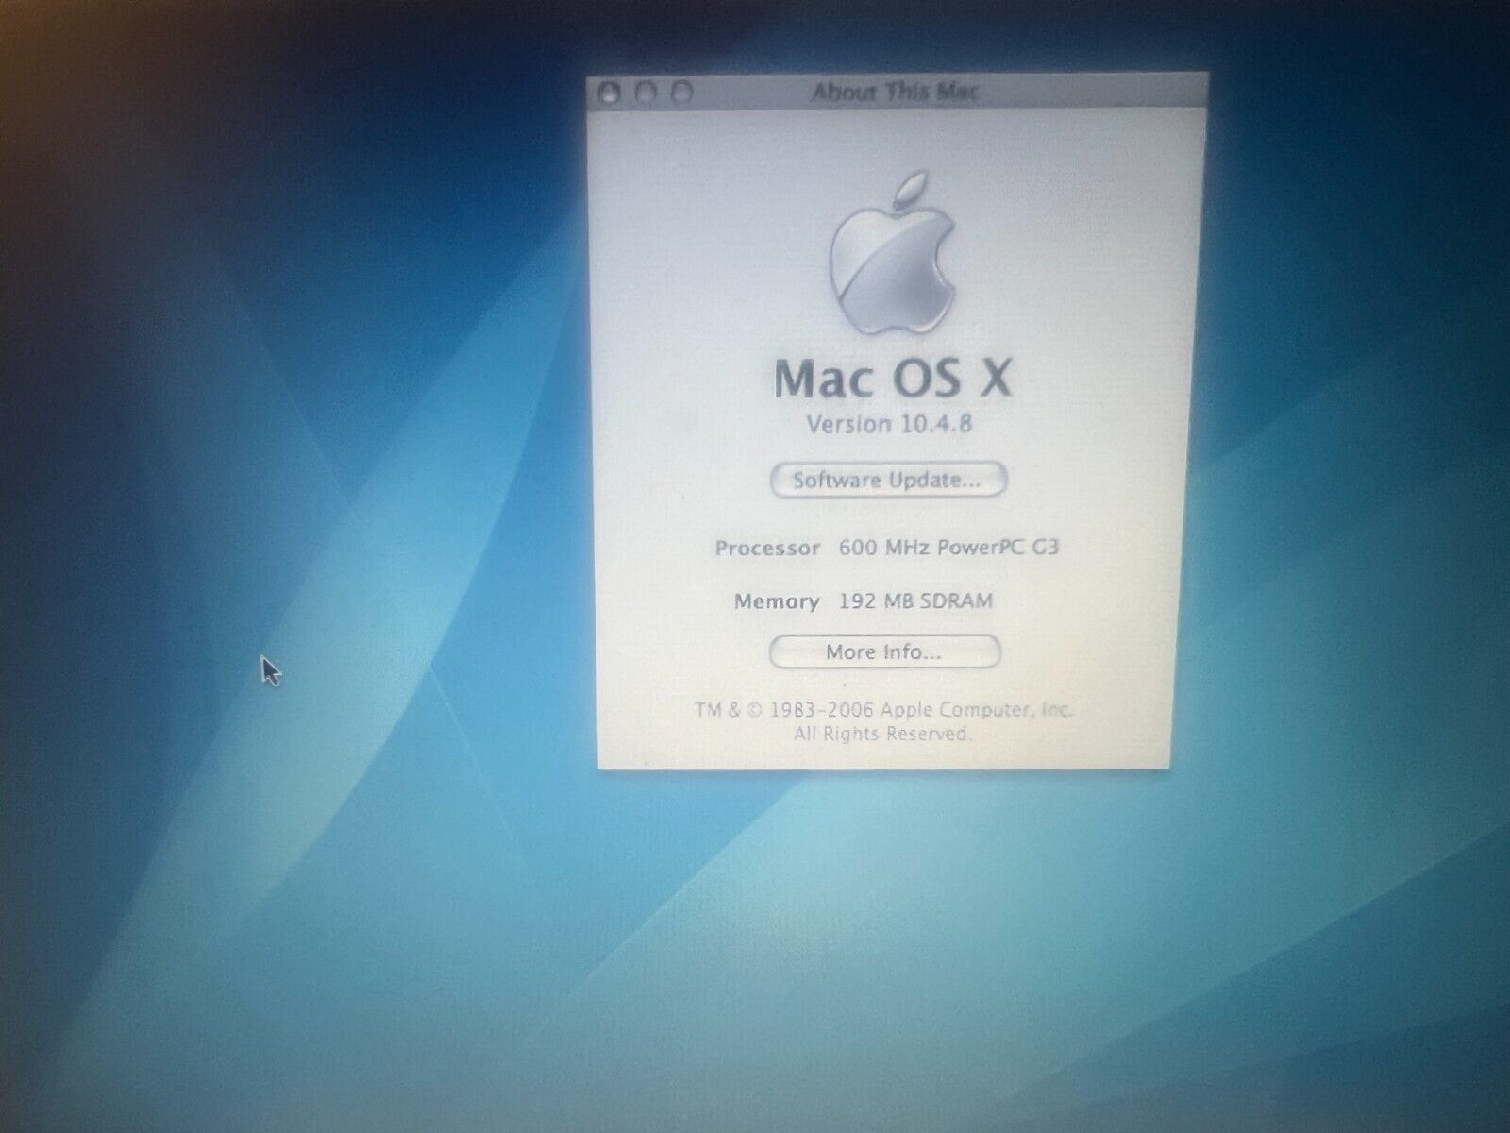Click the Processor label
This screenshot has height=1133, width=1510.
[x=767, y=548]
